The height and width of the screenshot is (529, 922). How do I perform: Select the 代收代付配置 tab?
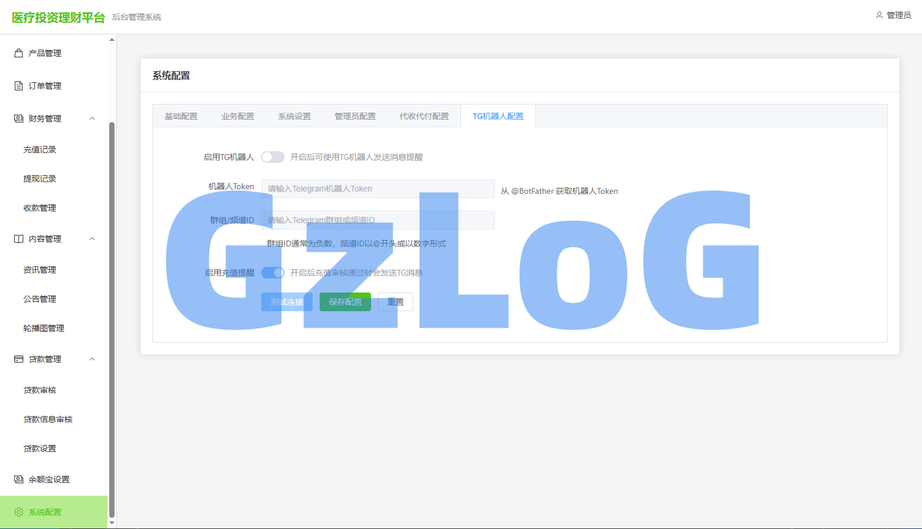tap(424, 116)
